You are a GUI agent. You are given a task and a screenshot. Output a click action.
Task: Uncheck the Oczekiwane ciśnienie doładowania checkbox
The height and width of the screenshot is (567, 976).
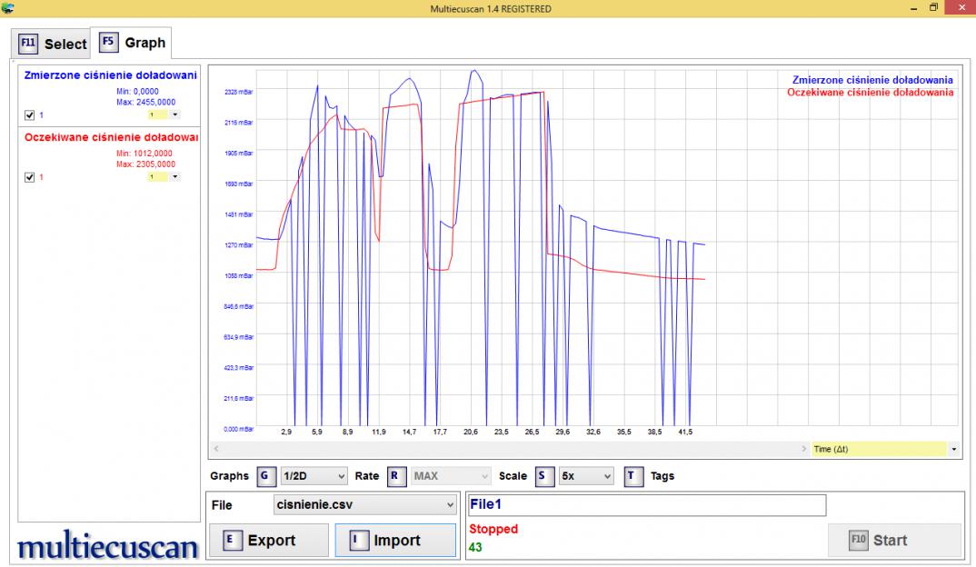[x=29, y=177]
